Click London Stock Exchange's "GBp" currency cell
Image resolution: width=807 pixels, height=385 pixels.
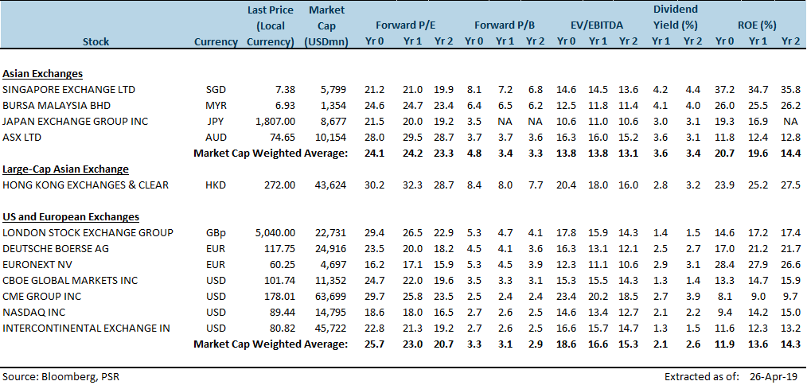tap(216, 232)
